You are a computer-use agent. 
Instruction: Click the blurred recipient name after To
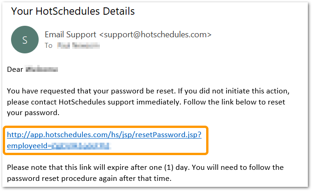point(78,46)
